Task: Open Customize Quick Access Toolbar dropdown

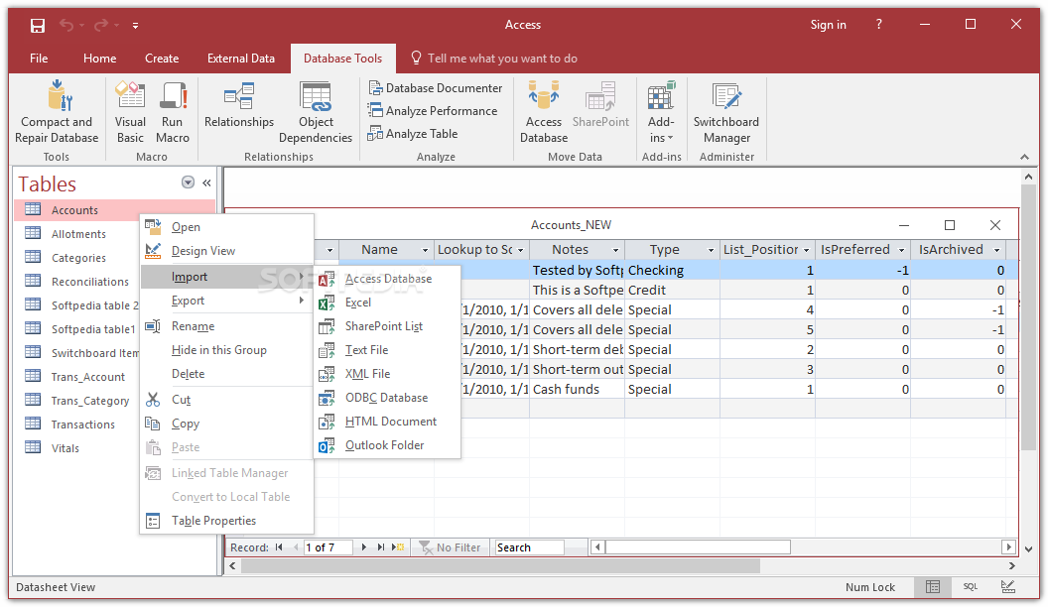Action: (135, 26)
